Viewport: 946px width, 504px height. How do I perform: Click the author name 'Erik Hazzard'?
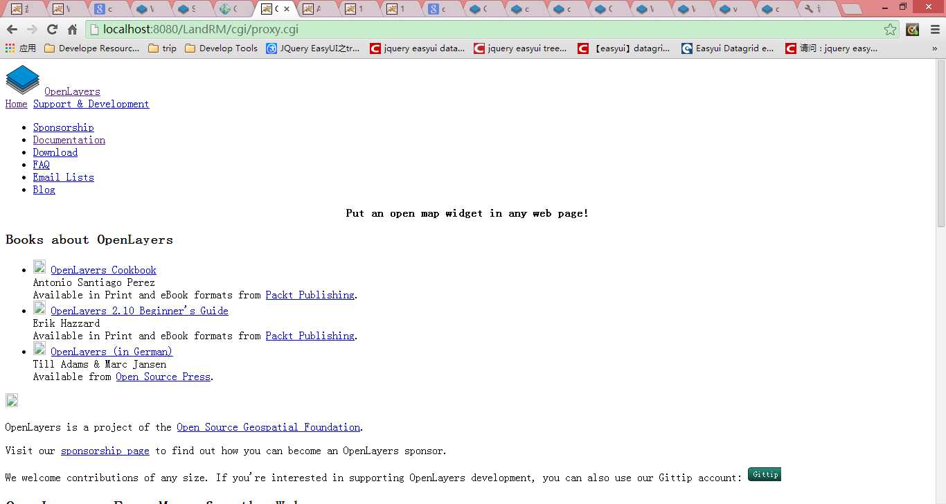pos(66,323)
